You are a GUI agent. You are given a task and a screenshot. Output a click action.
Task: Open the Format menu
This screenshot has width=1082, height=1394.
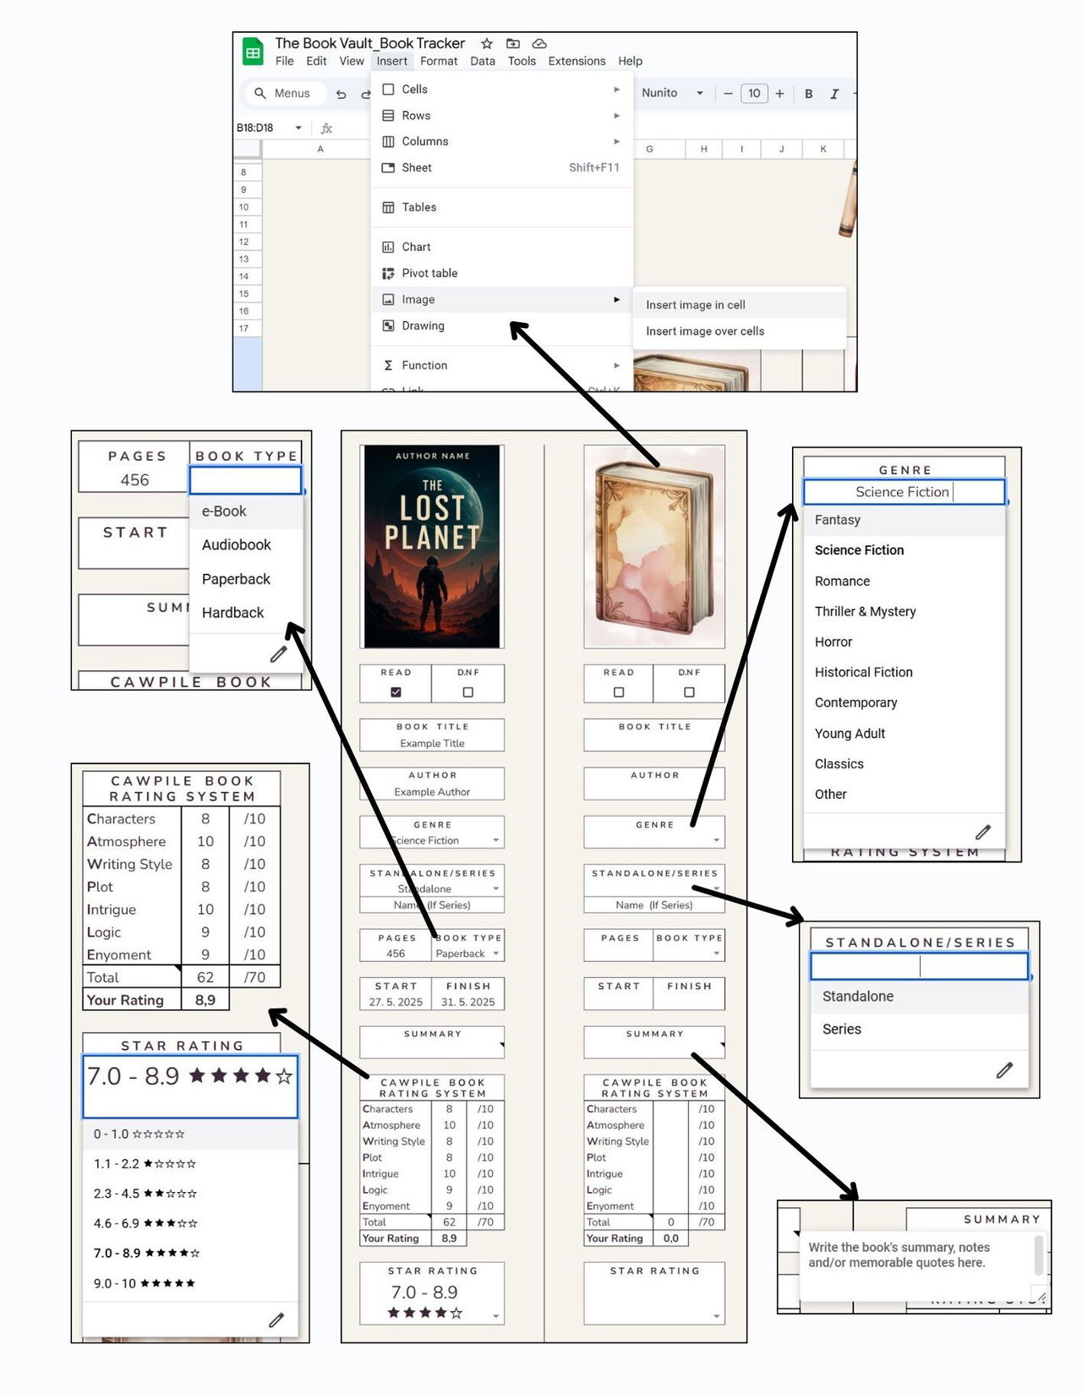point(439,61)
